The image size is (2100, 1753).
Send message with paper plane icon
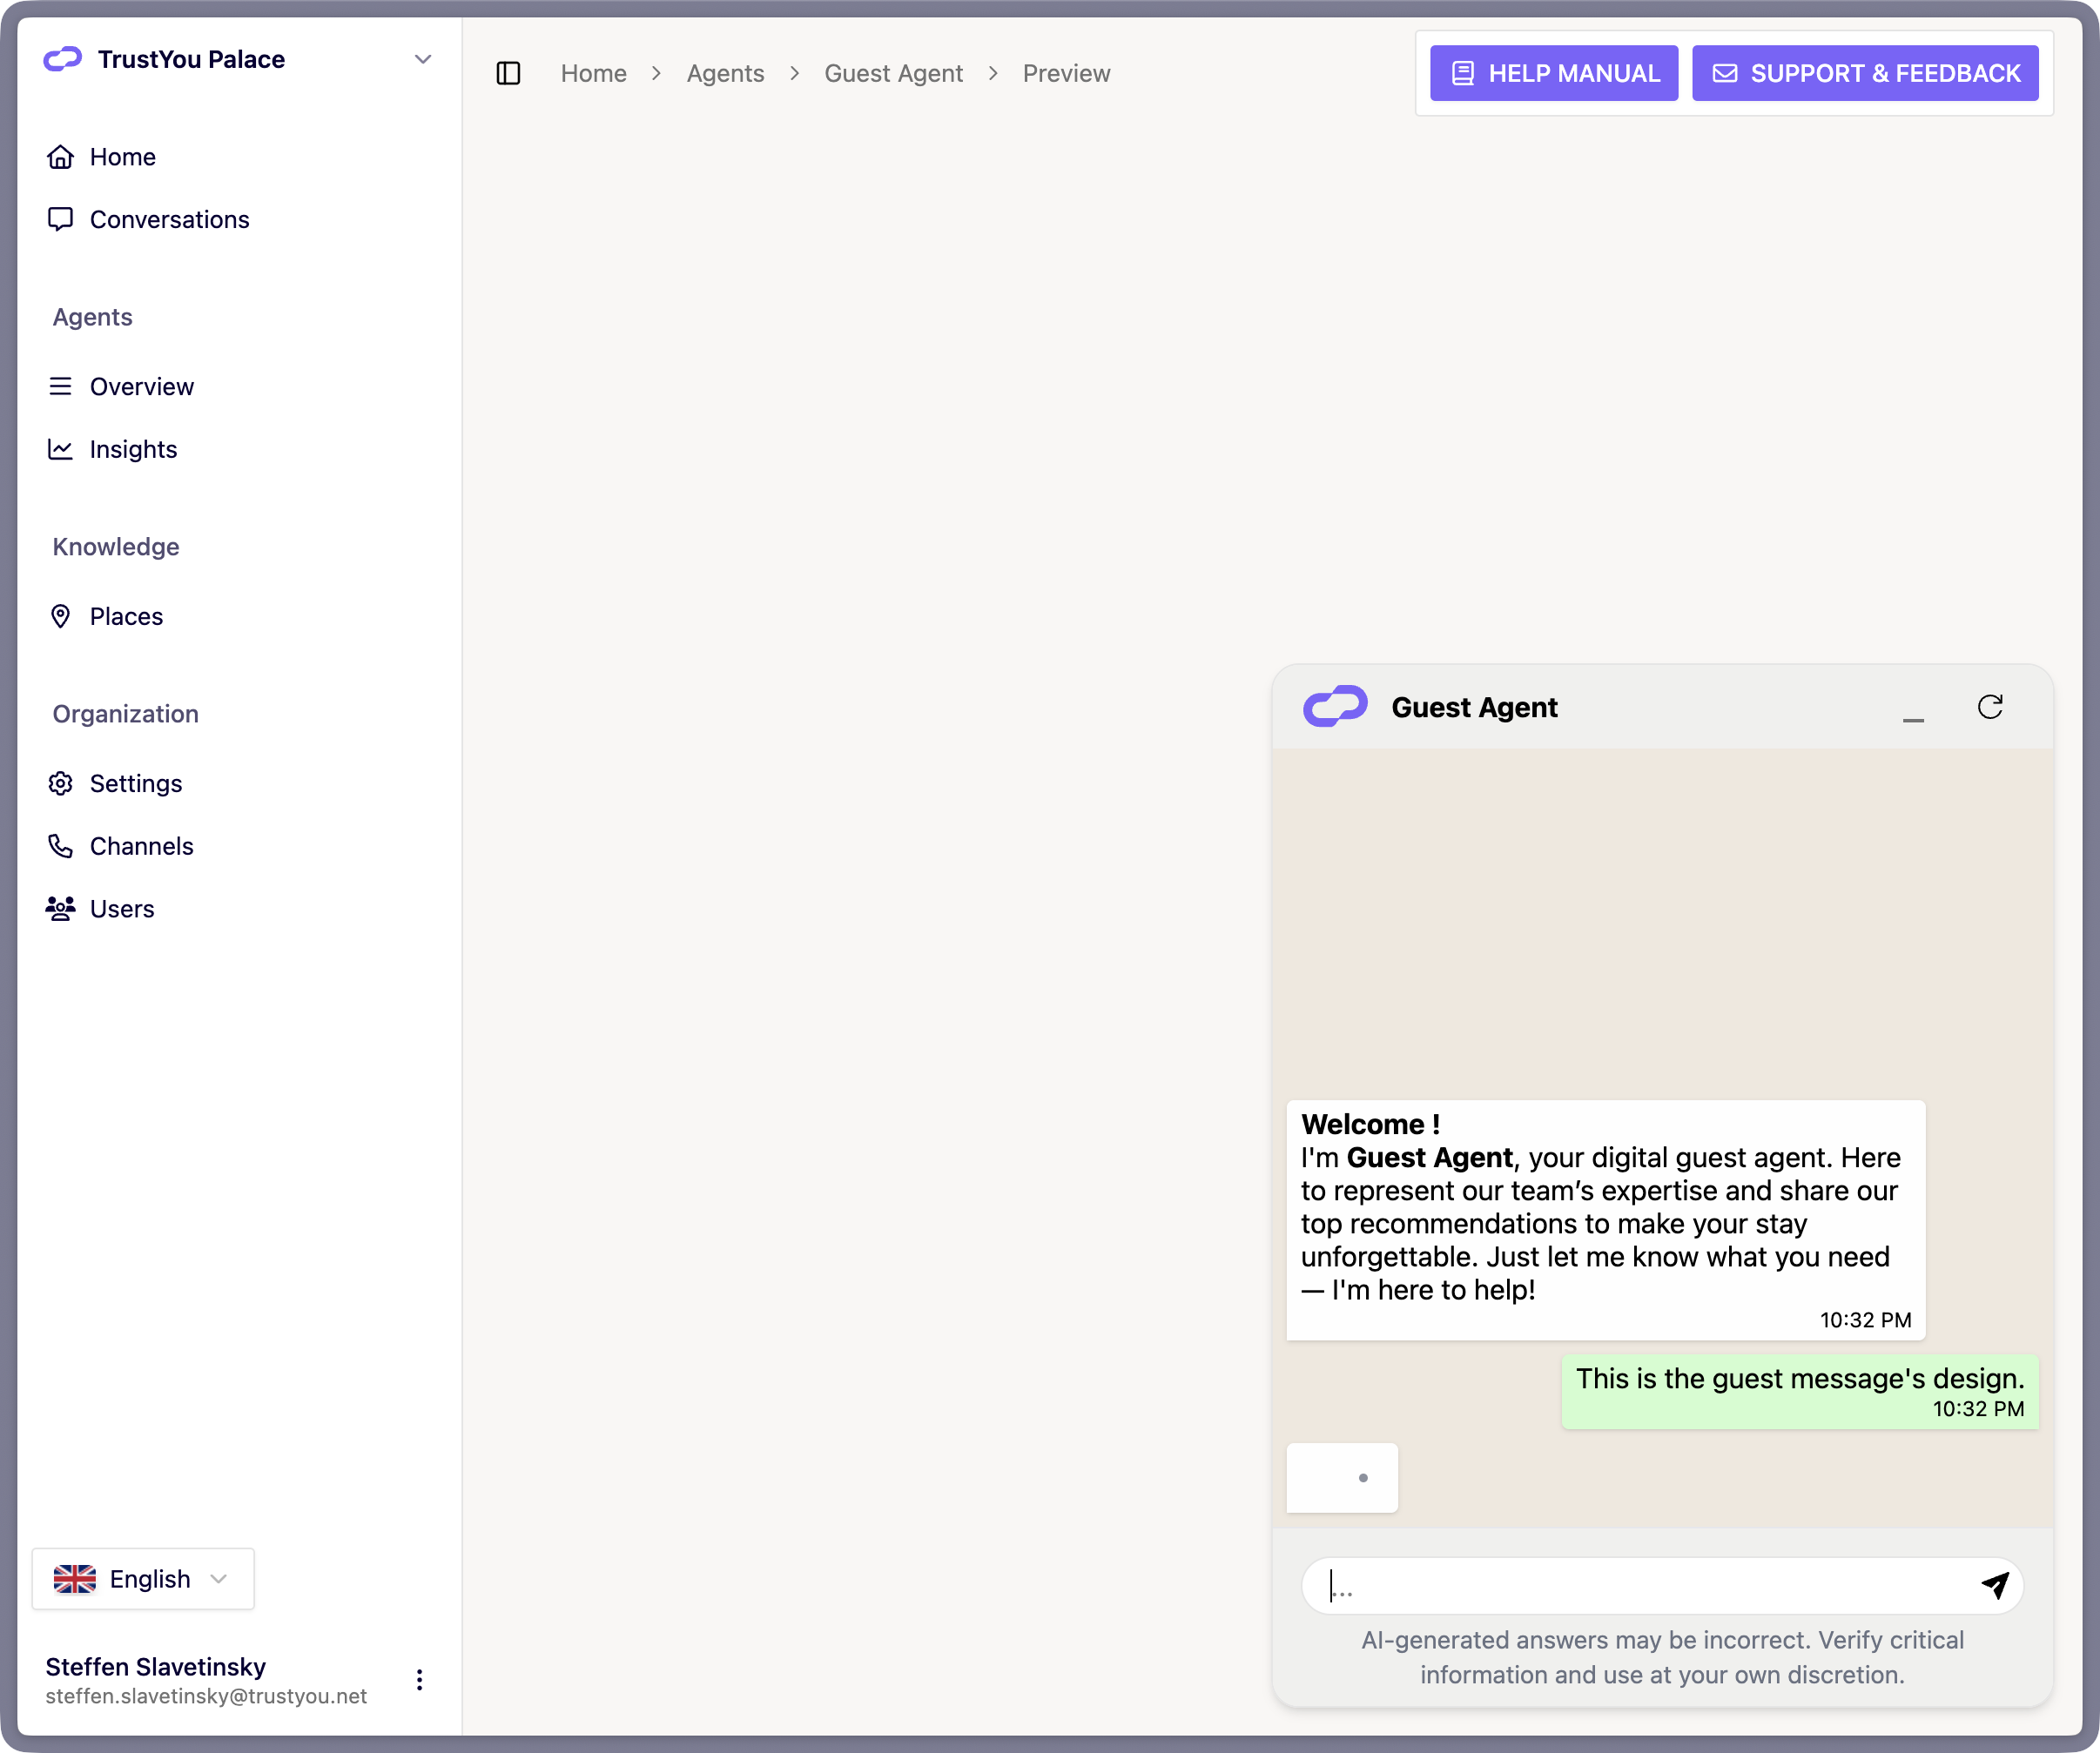(x=1994, y=1584)
